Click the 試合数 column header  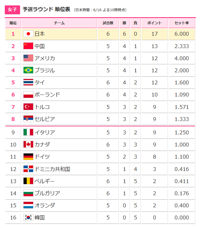[x=108, y=23]
